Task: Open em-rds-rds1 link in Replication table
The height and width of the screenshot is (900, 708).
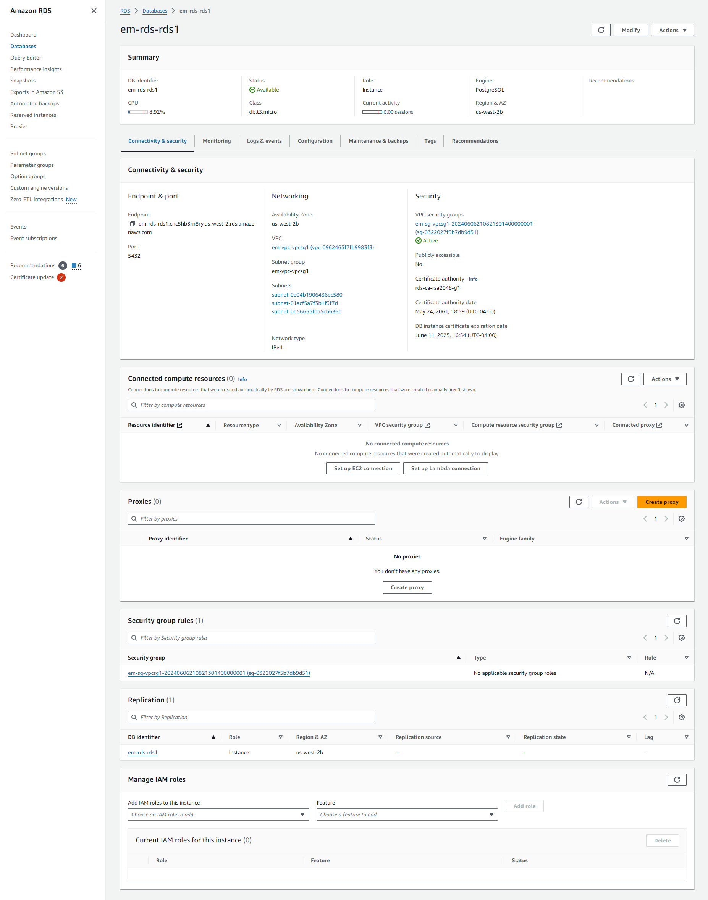Action: pyautogui.click(x=142, y=753)
